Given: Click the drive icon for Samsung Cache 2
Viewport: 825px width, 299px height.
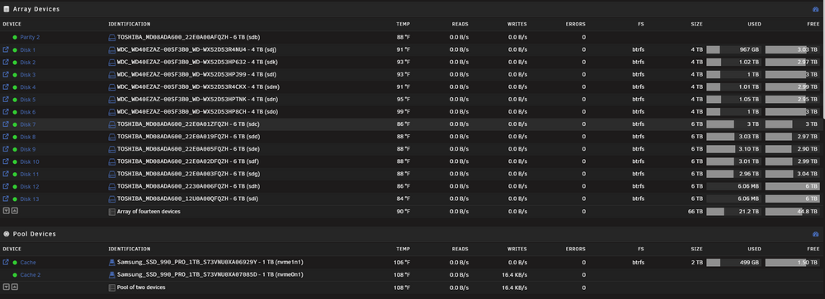Looking at the screenshot, I should click(x=111, y=275).
